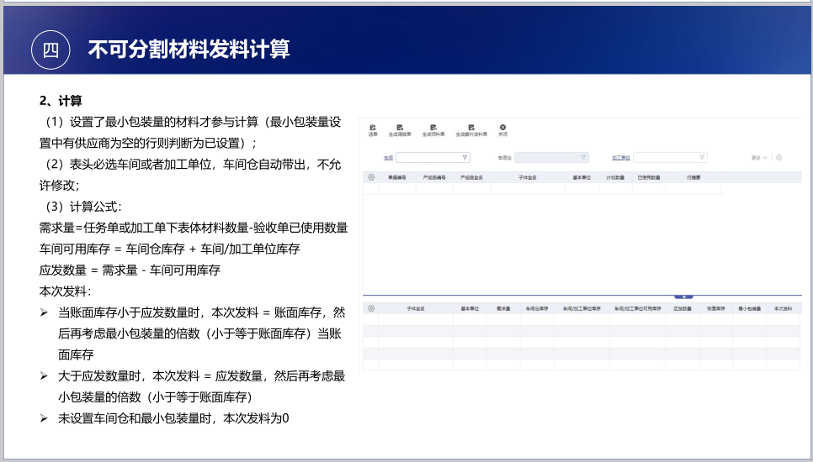Collapse the panel using the blue divider arrow
The height and width of the screenshot is (462, 813).
(683, 296)
